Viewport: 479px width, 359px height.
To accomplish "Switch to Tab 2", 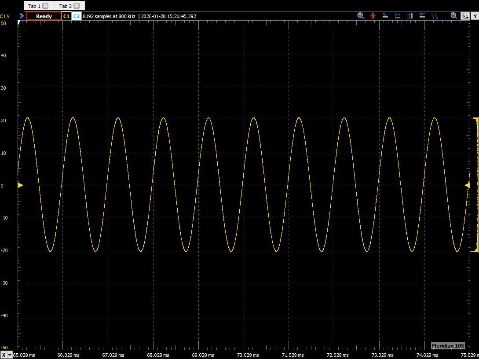I will (65, 6).
